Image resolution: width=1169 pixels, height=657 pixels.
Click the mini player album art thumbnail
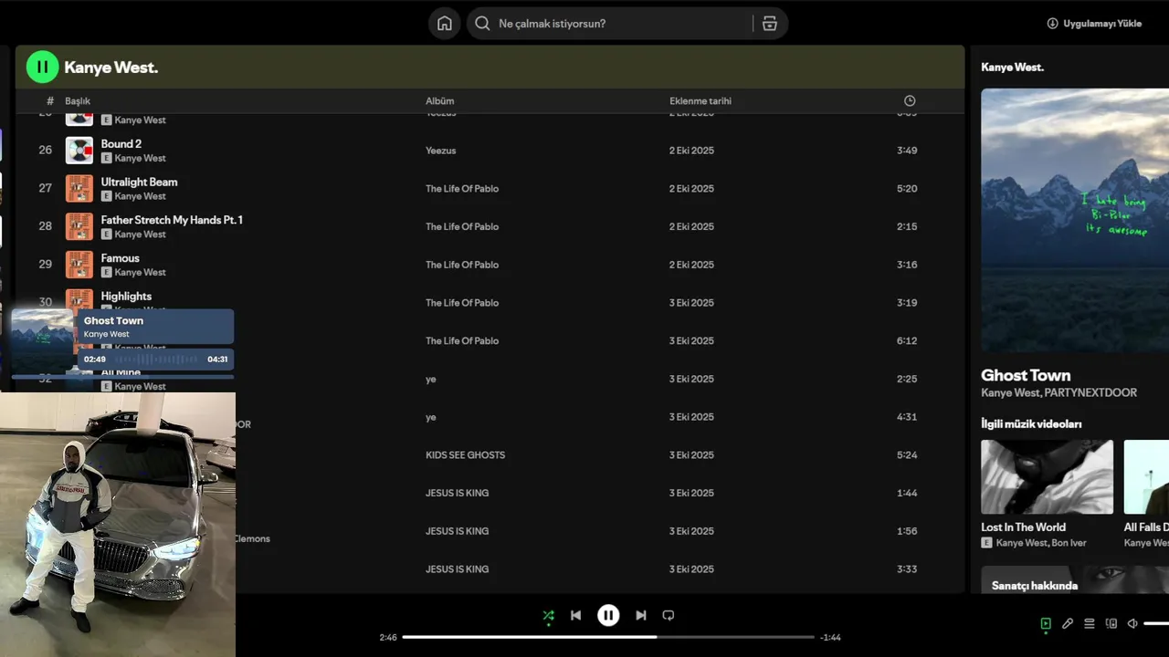pos(42,341)
